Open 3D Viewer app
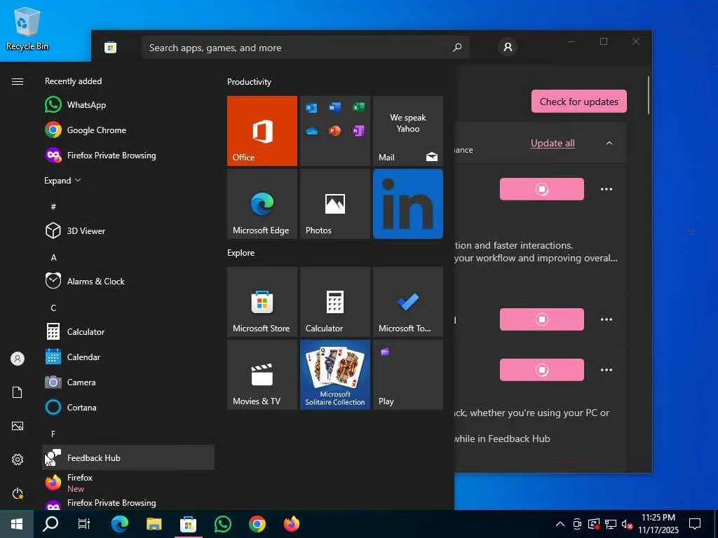 coord(128,230)
